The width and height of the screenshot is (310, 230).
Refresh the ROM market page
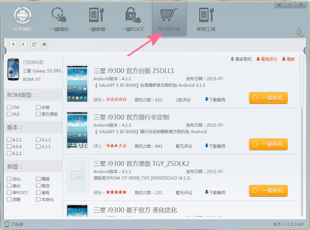[x=34, y=45]
